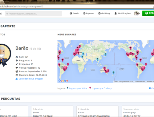Viewport: 154px width, 117px height.
Task: Click the search field 'Procure lugares, perguntas...'
Action: pos(33,14)
